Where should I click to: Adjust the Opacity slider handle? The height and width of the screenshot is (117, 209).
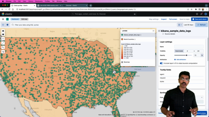pos(186,55)
